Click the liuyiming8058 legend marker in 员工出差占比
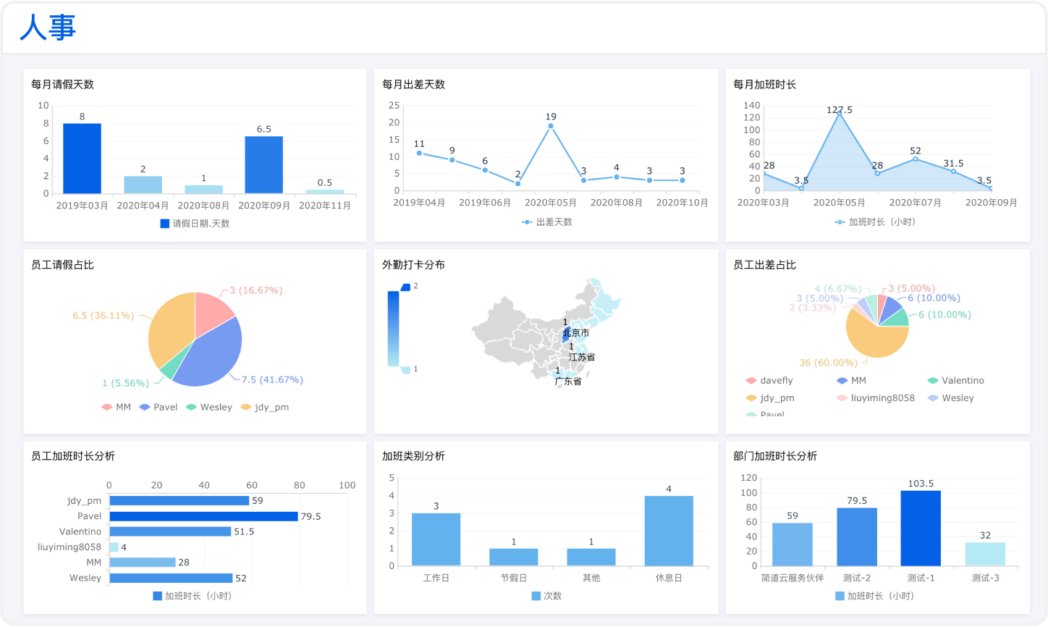 (842, 398)
